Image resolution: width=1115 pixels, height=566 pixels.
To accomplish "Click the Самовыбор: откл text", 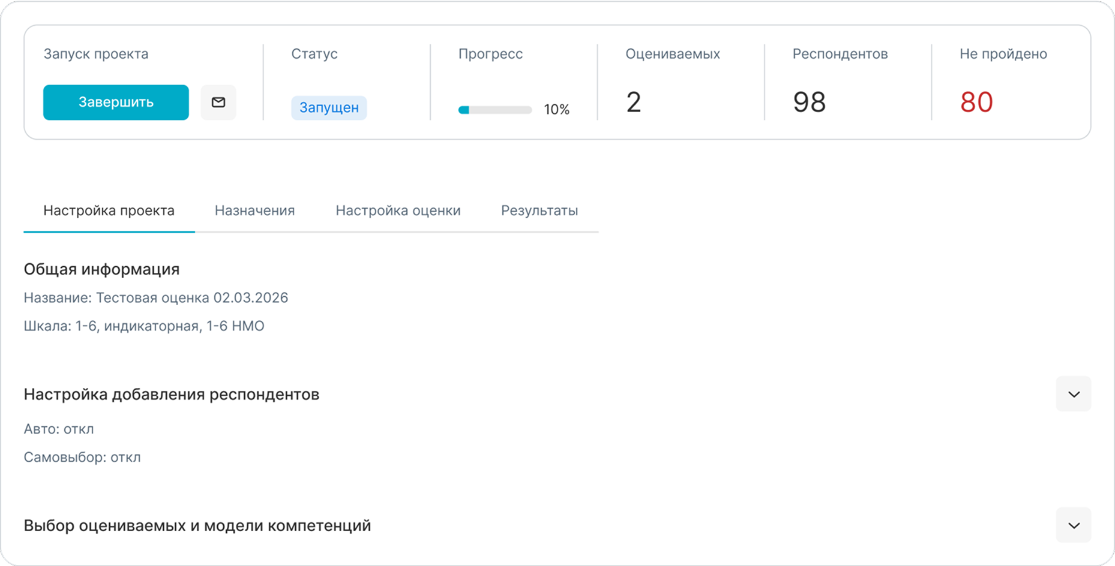I will 82,457.
